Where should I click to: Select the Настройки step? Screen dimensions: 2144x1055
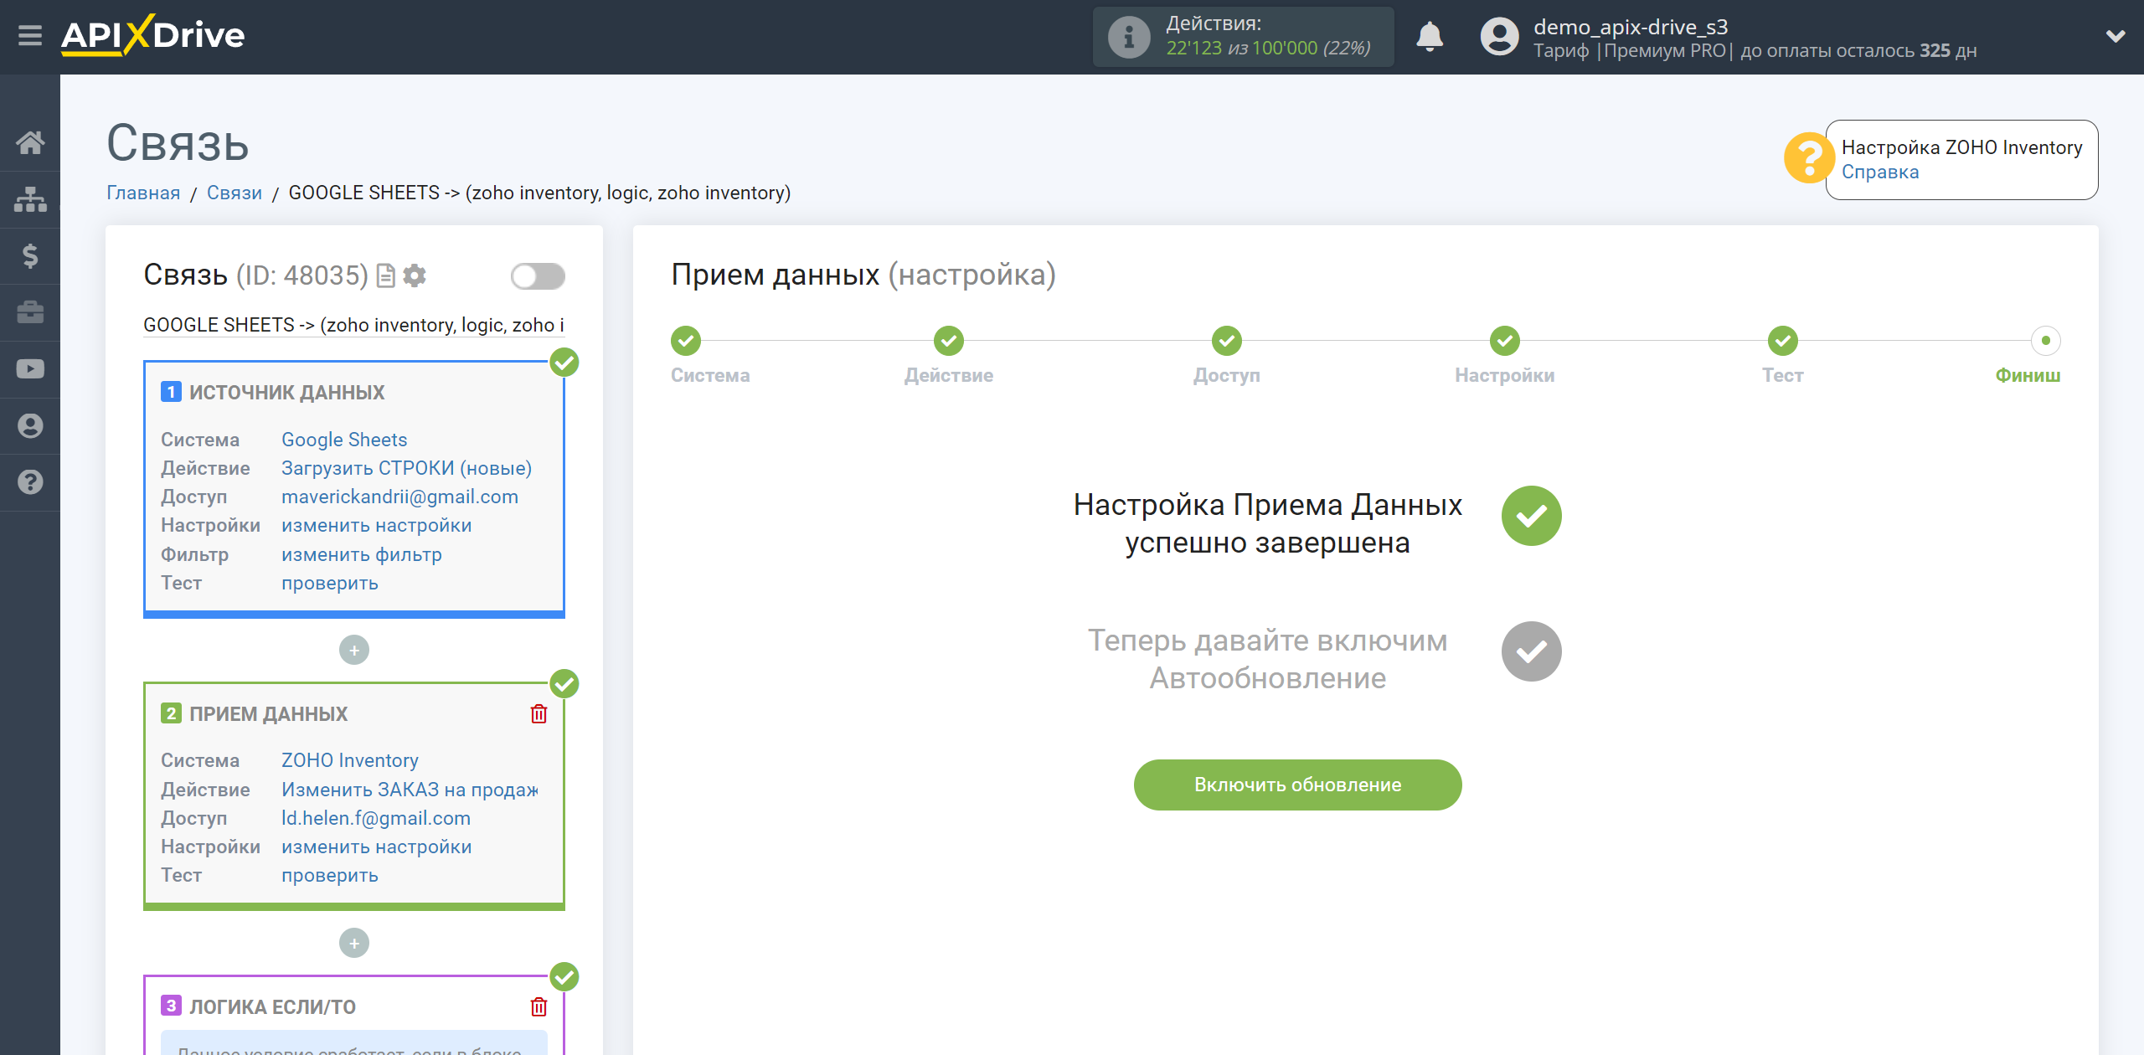click(1505, 341)
